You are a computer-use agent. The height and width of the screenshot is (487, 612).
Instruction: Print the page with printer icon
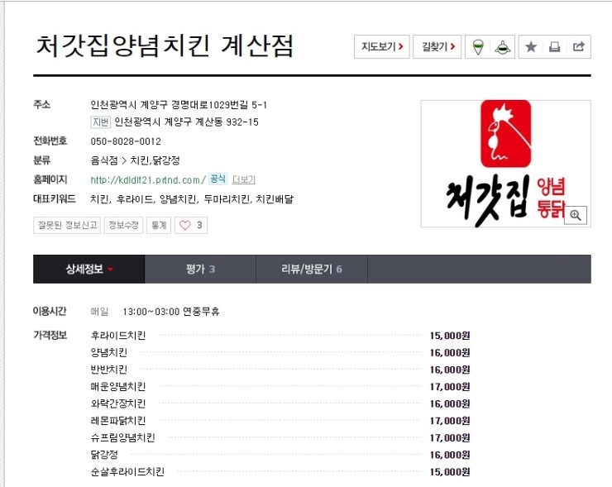click(555, 47)
